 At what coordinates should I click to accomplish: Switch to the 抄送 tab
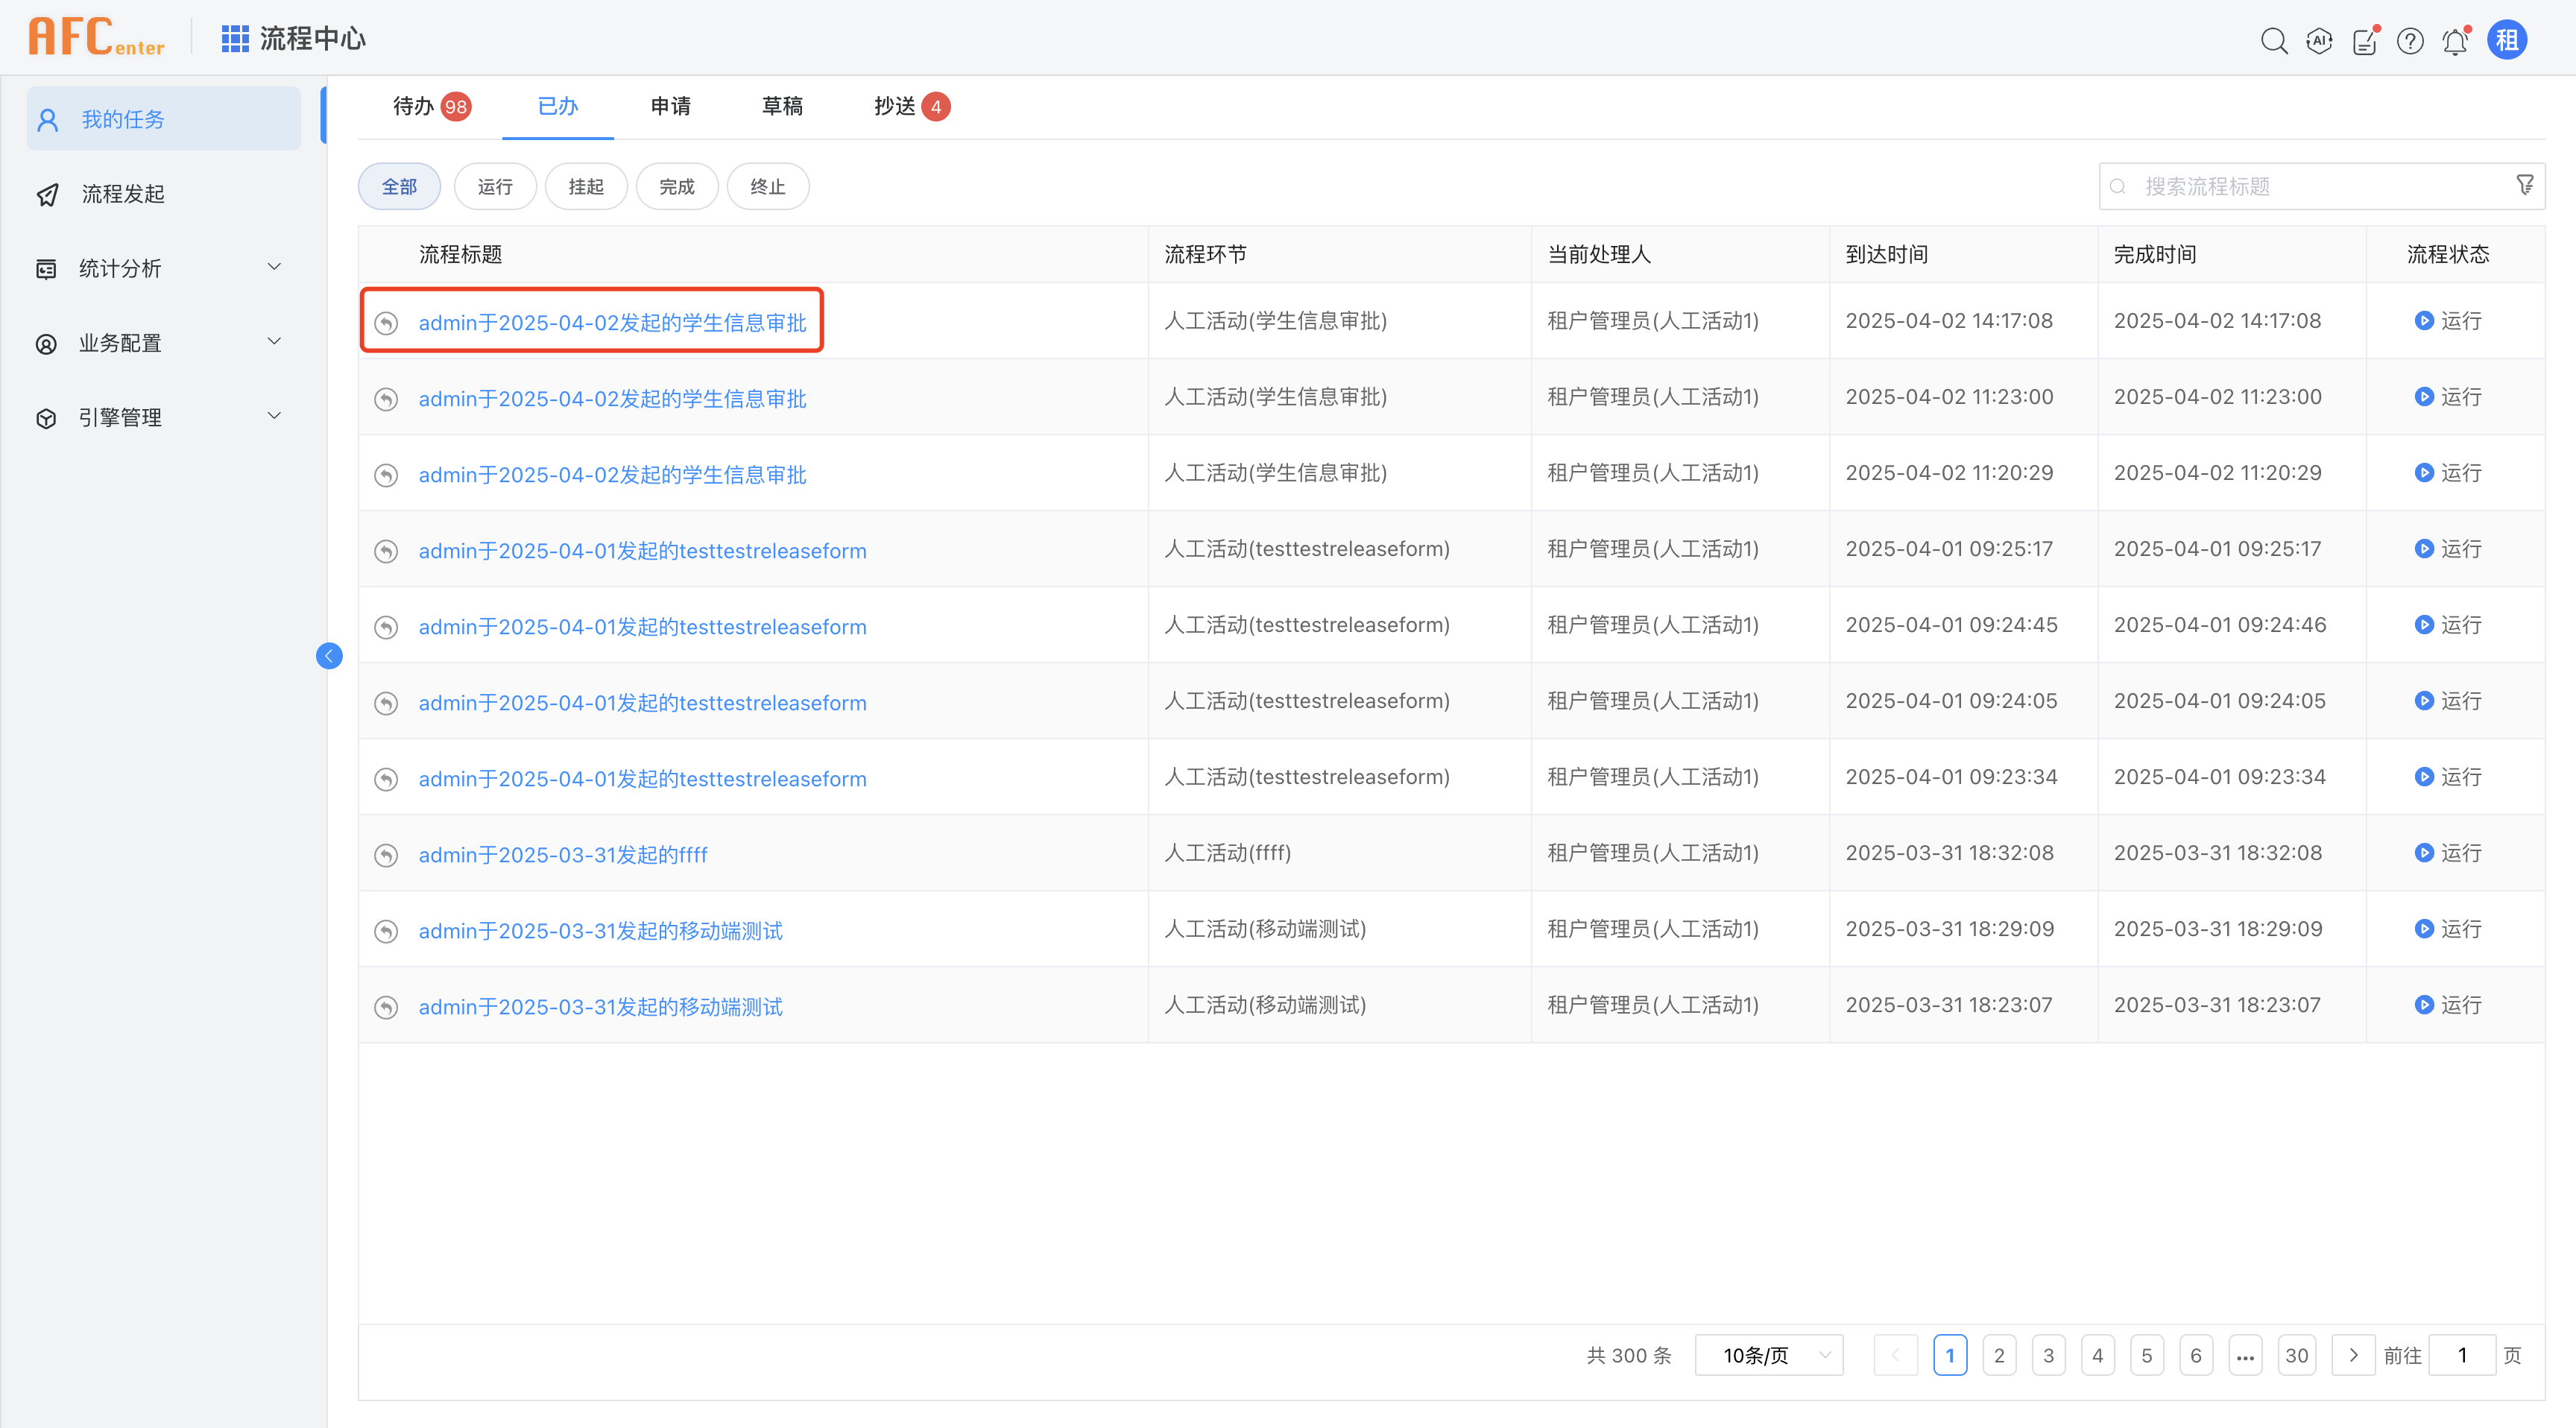[x=895, y=106]
